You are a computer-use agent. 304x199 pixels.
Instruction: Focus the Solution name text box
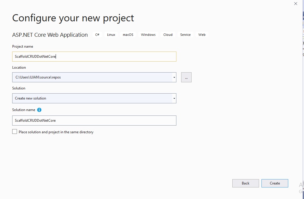point(94,121)
